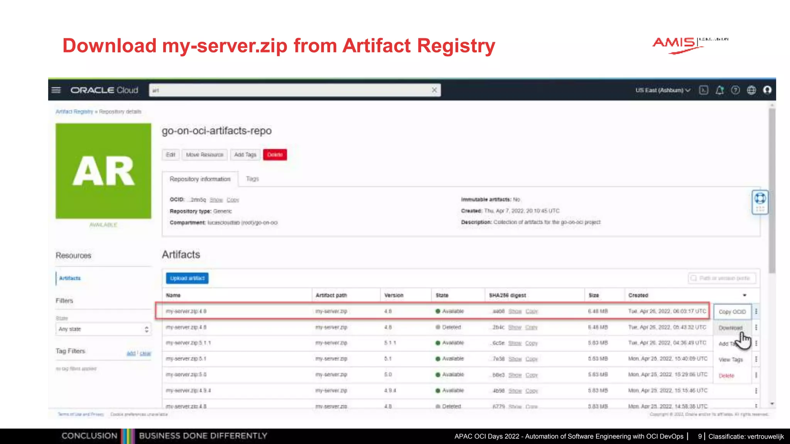Open actions menu for my-server.zip:4.9.4 row
Screen dimensions: 790x444
[756, 390]
